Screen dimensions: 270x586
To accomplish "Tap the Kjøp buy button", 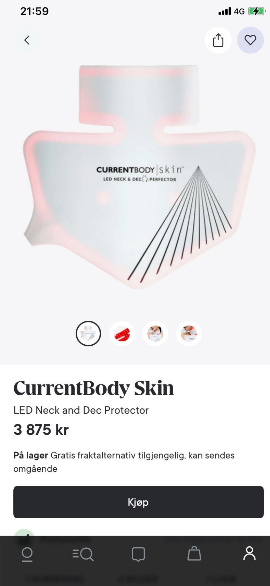I will tap(138, 502).
